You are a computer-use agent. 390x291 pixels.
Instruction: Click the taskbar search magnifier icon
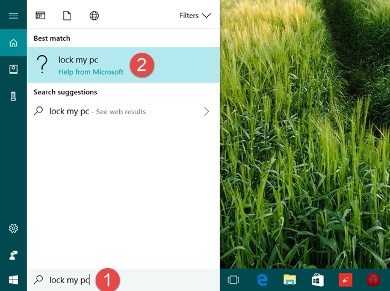(x=39, y=280)
